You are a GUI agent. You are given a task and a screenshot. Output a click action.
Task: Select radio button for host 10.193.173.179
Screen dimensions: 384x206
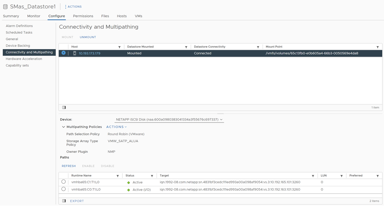(x=63, y=53)
